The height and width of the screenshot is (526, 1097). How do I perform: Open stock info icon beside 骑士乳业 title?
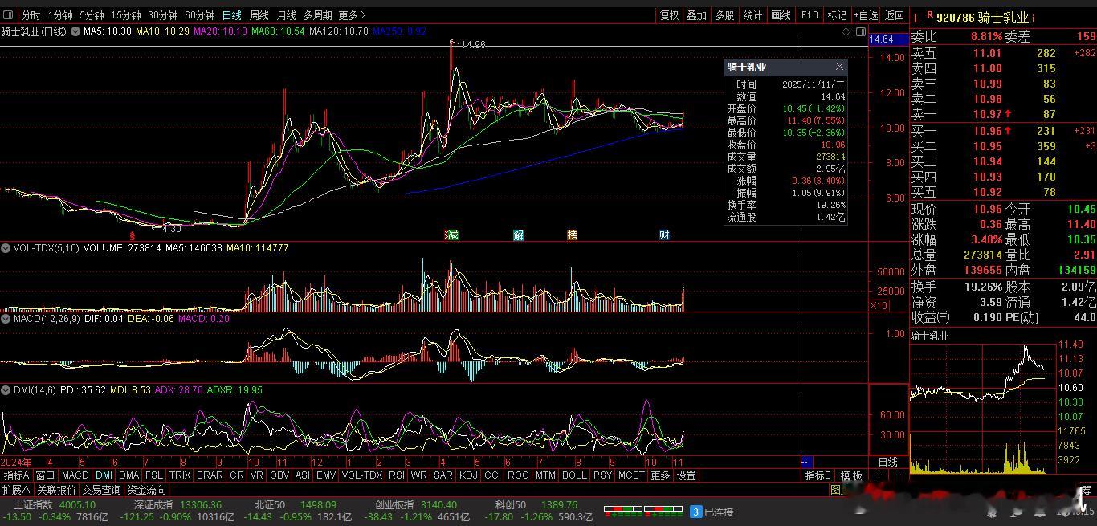1033,17
